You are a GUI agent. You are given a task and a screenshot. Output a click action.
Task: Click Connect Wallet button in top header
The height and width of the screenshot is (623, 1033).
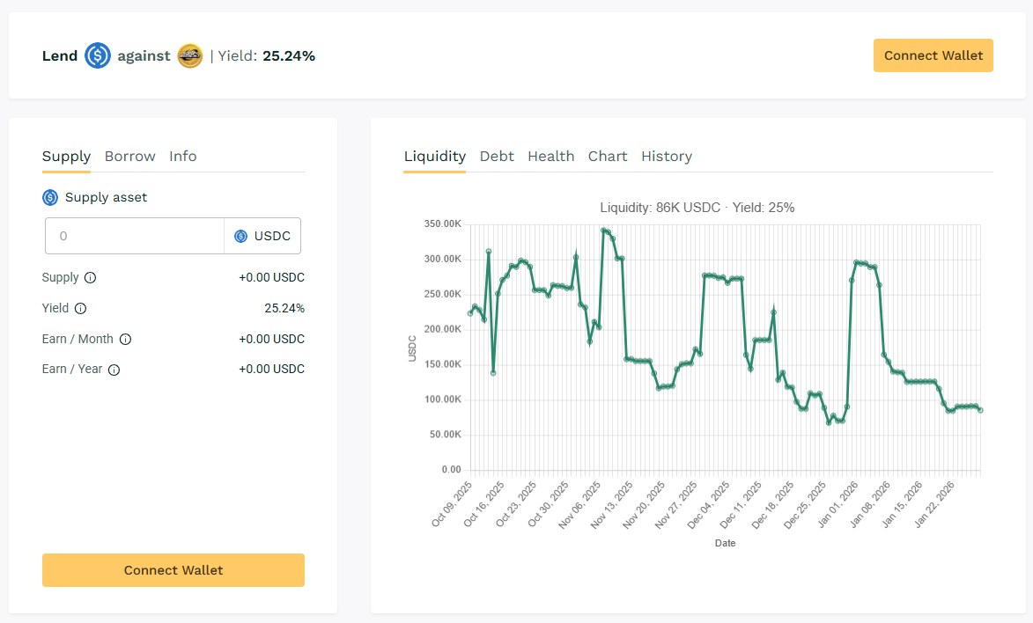[933, 55]
